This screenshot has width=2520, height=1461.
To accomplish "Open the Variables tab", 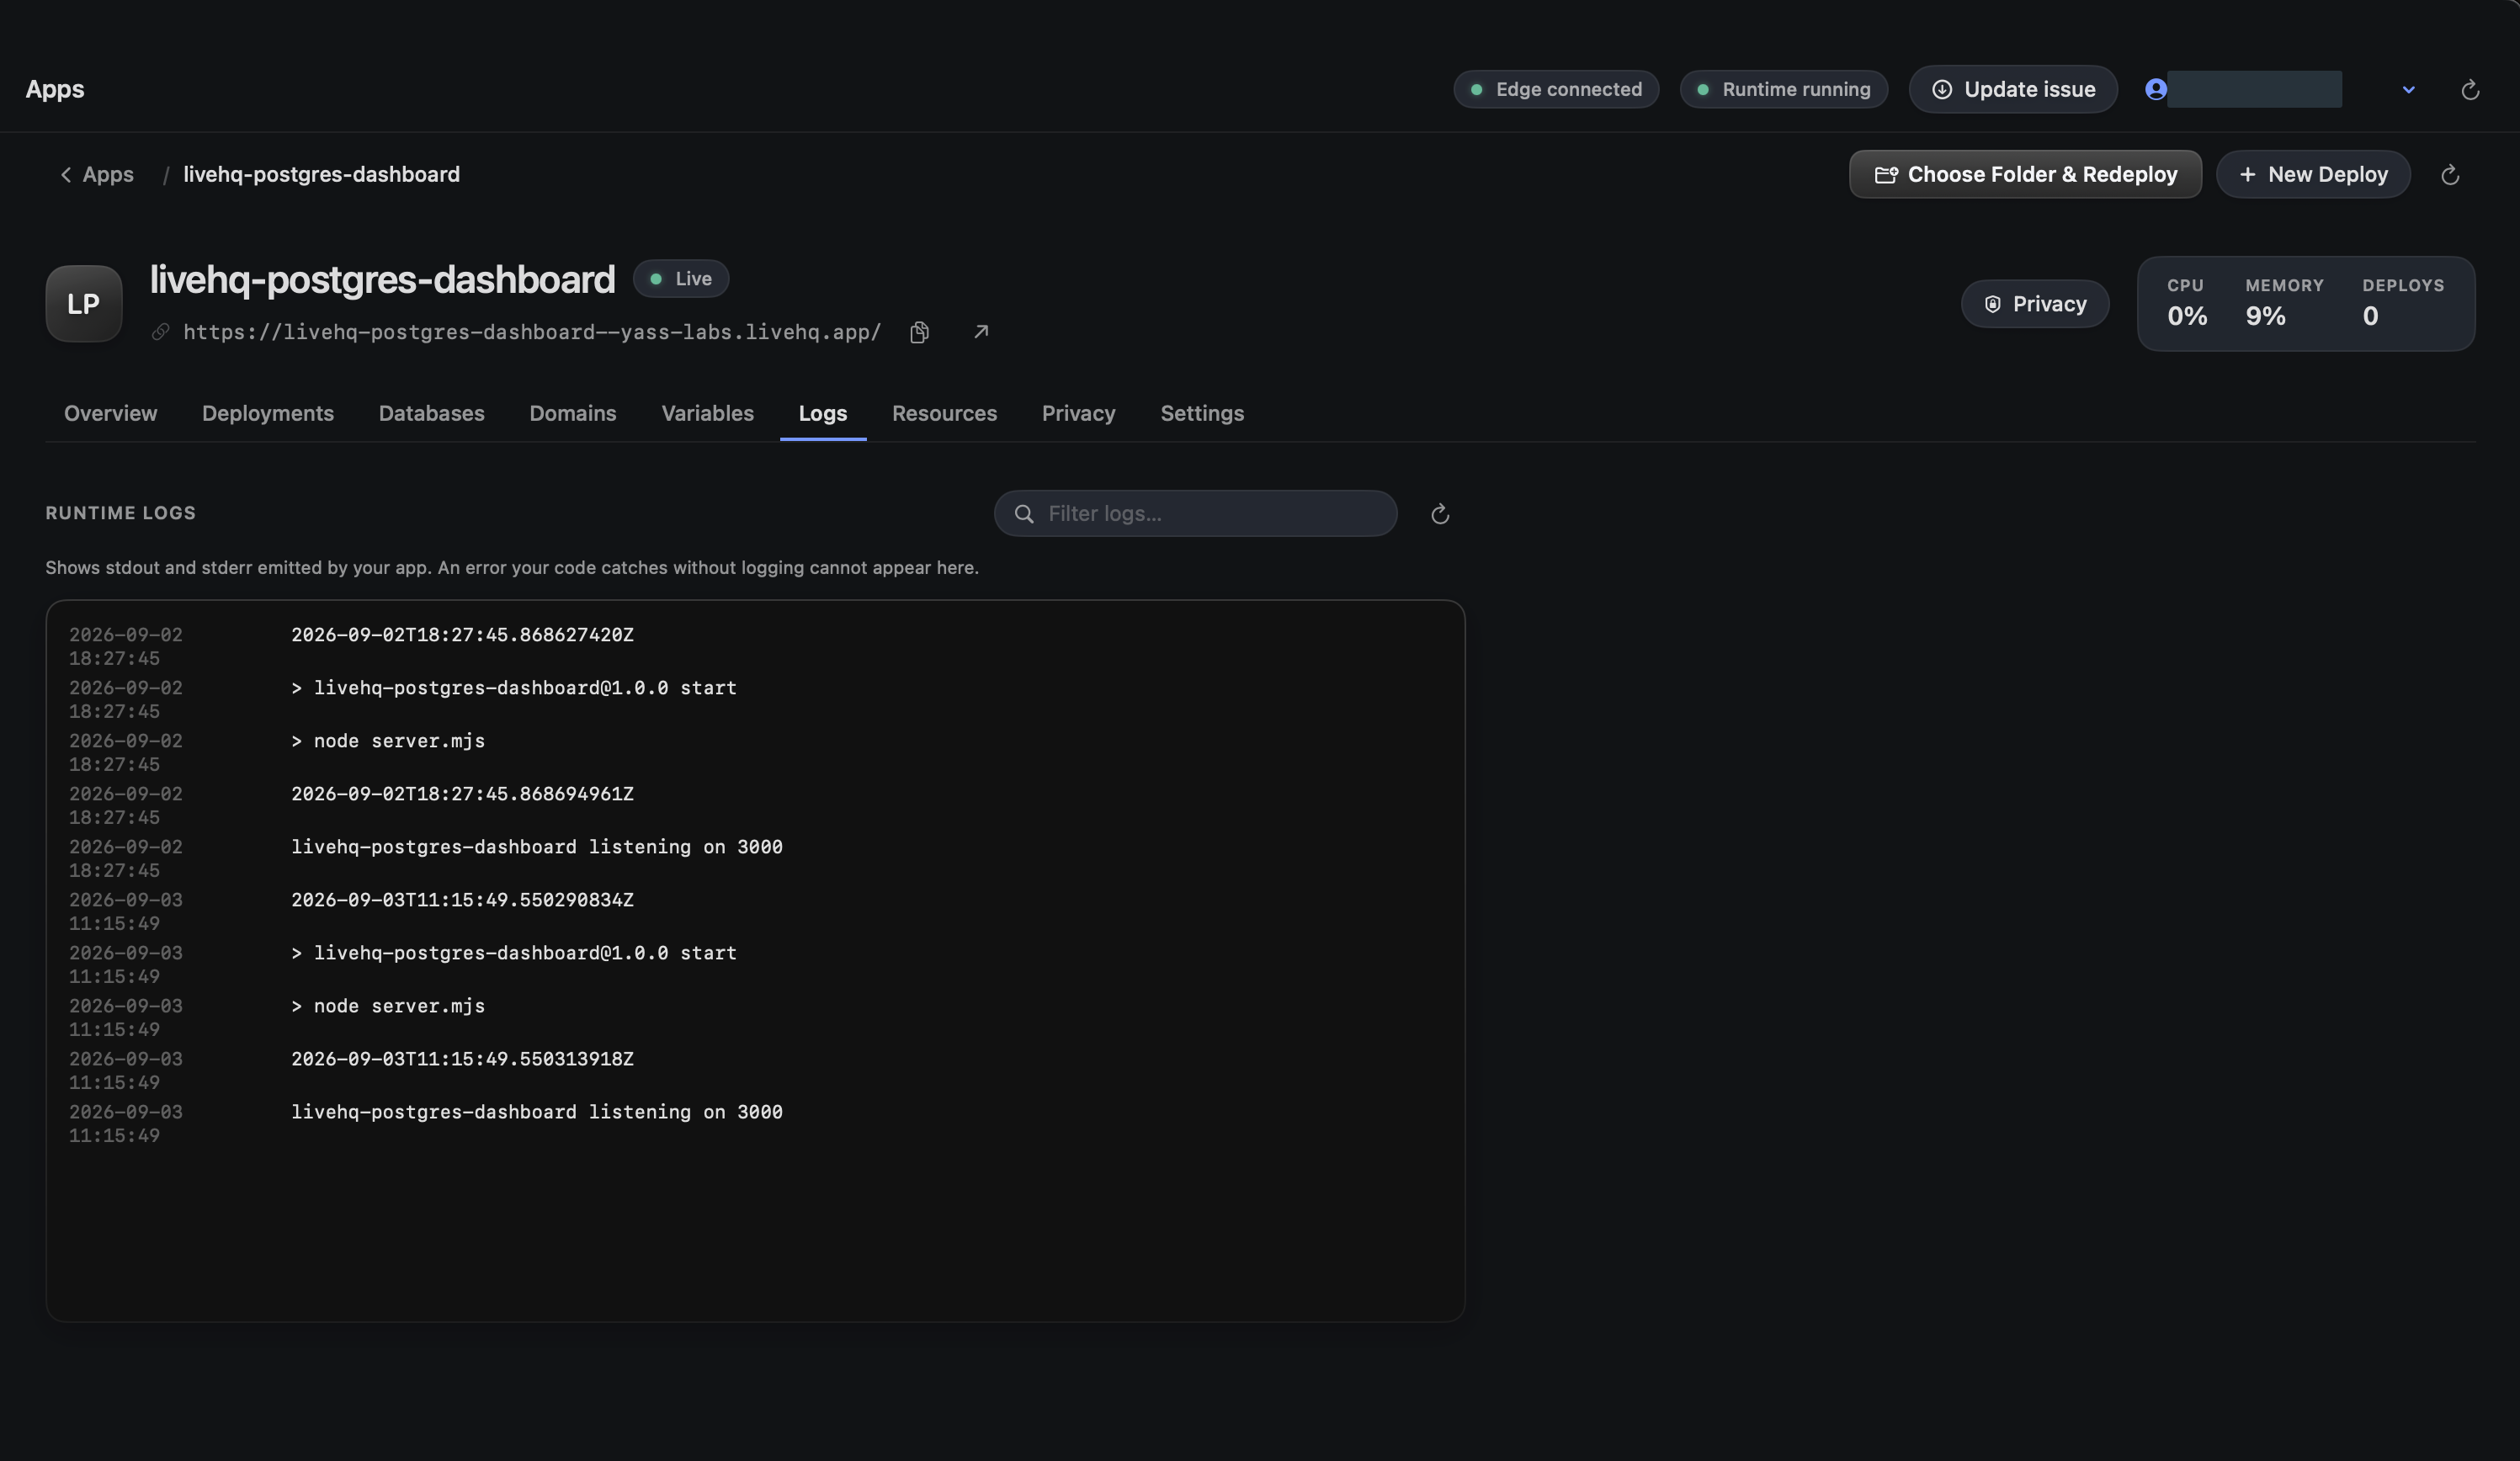I will 707,413.
